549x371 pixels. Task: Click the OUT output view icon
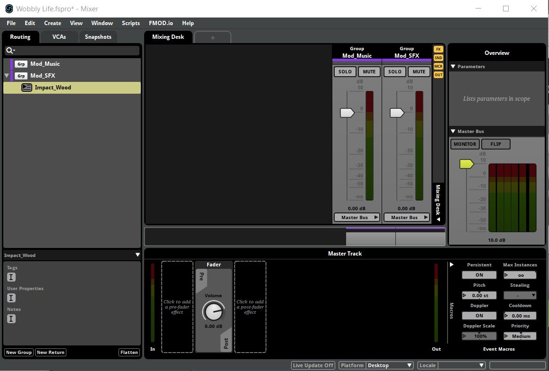click(x=438, y=75)
